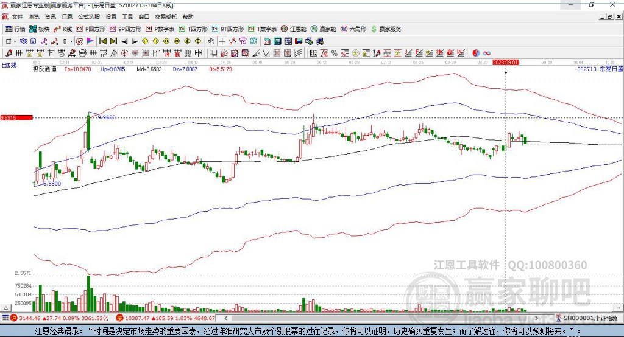Click the yin-yang taiji icon
The height and width of the screenshot is (337, 624).
pyautogui.click(x=475, y=53)
